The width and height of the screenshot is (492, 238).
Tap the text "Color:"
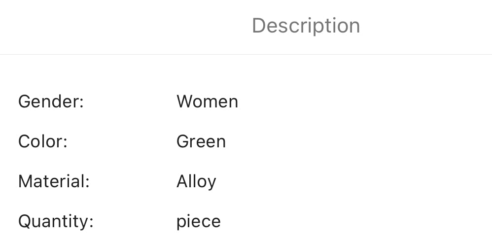42,141
